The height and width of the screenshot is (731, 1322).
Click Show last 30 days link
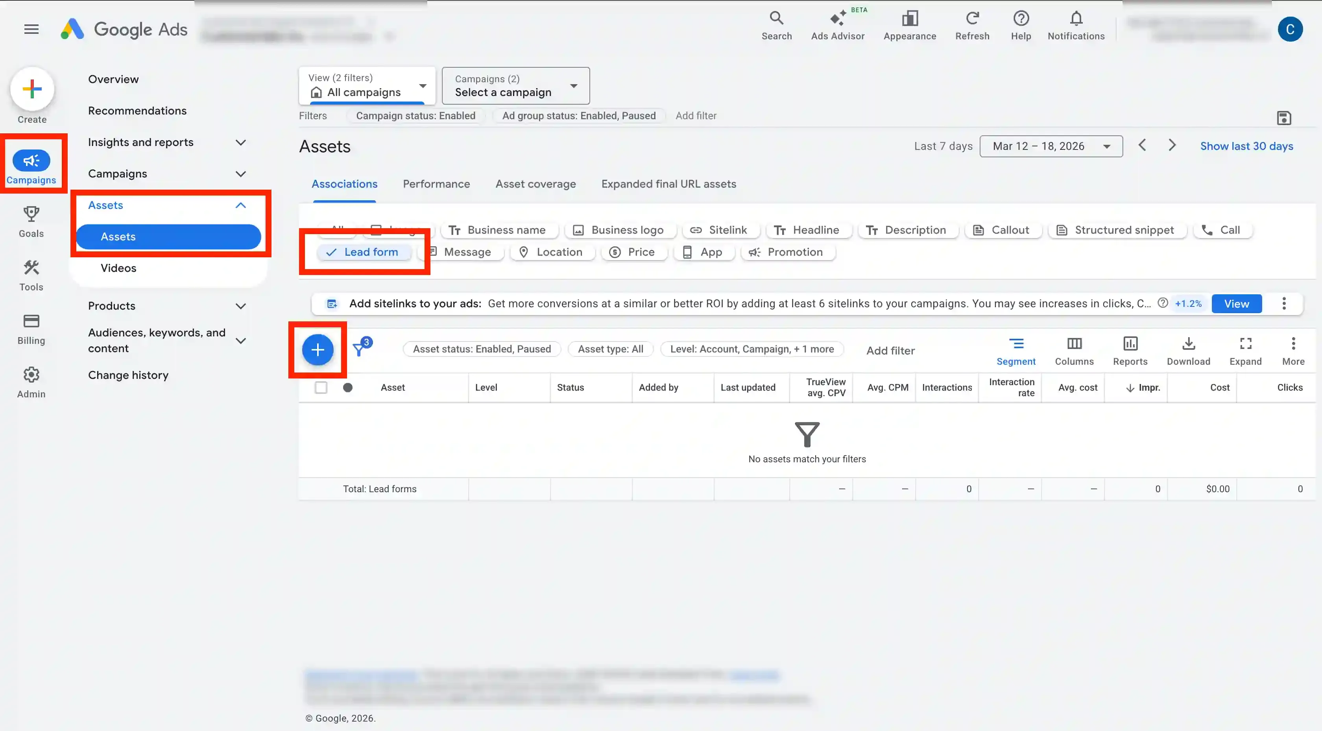pyautogui.click(x=1246, y=146)
